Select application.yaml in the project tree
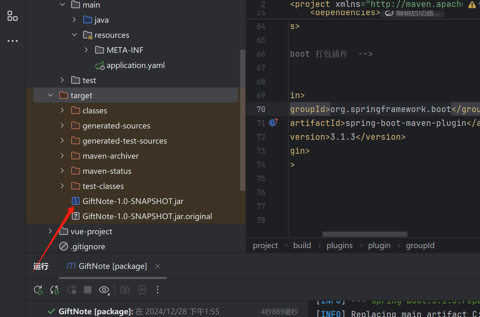Image resolution: width=480 pixels, height=317 pixels. [136, 65]
